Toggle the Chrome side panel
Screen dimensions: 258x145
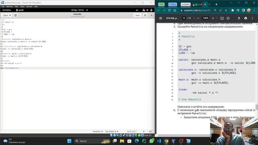[x=243, y=10]
